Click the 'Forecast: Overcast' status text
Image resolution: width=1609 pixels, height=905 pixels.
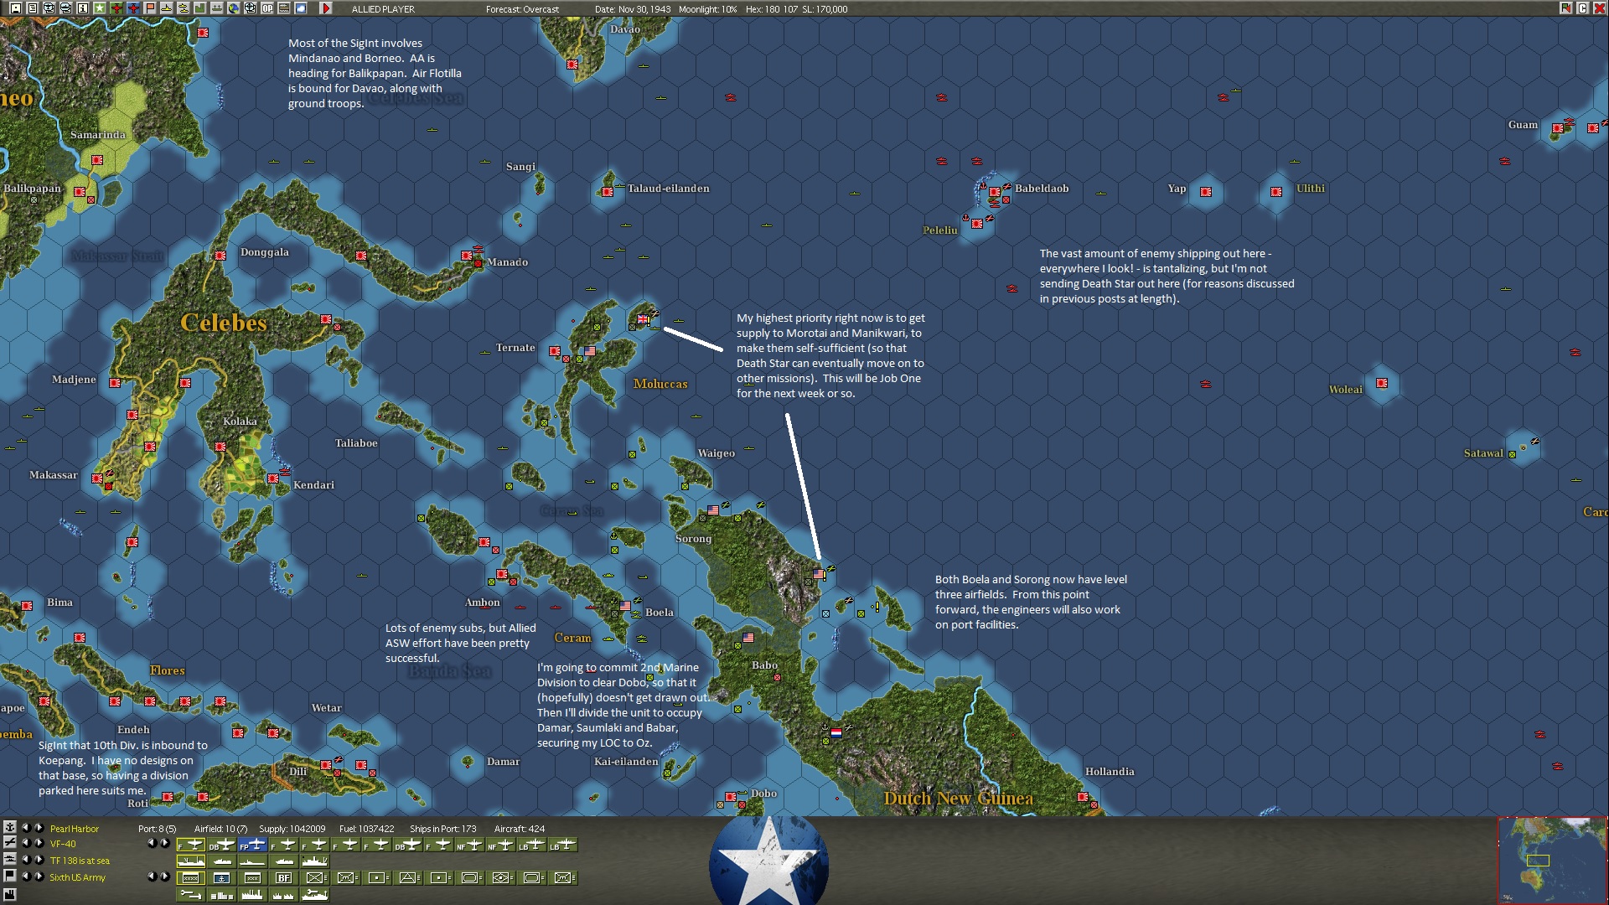pyautogui.click(x=522, y=9)
